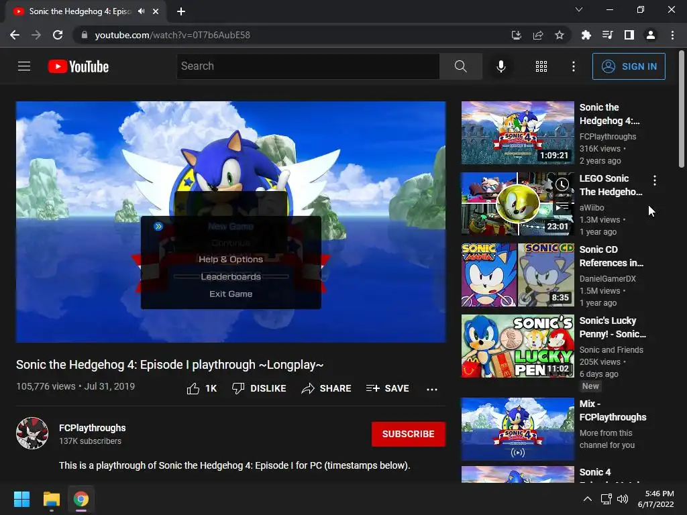The height and width of the screenshot is (515, 687).
Task: Toggle Chrome side panel
Action: pos(629,35)
